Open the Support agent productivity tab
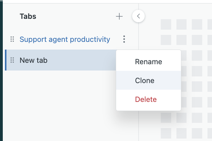212x141 pixels. [65, 39]
